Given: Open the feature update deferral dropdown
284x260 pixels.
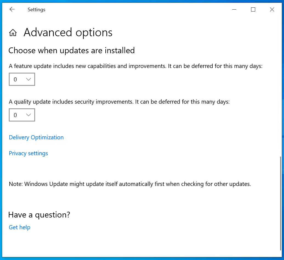Looking at the screenshot, I should [x=22, y=79].
